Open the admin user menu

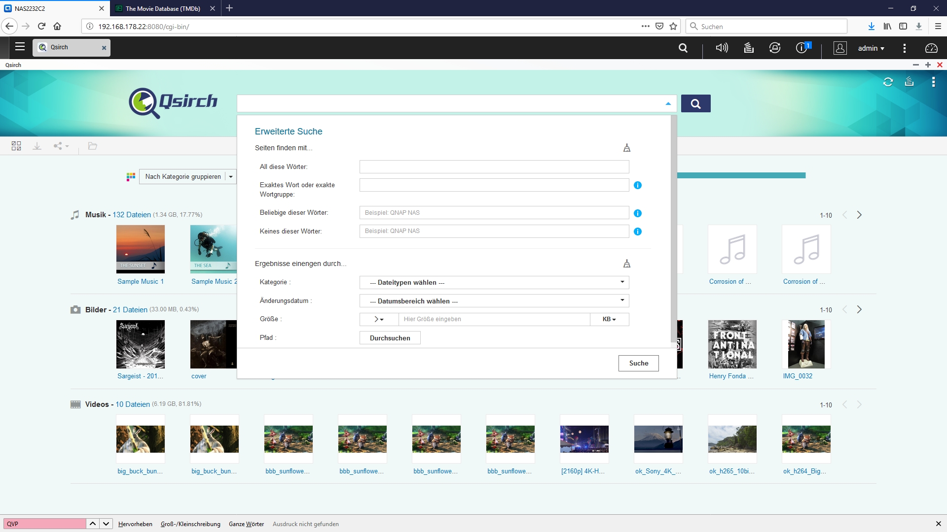point(871,48)
